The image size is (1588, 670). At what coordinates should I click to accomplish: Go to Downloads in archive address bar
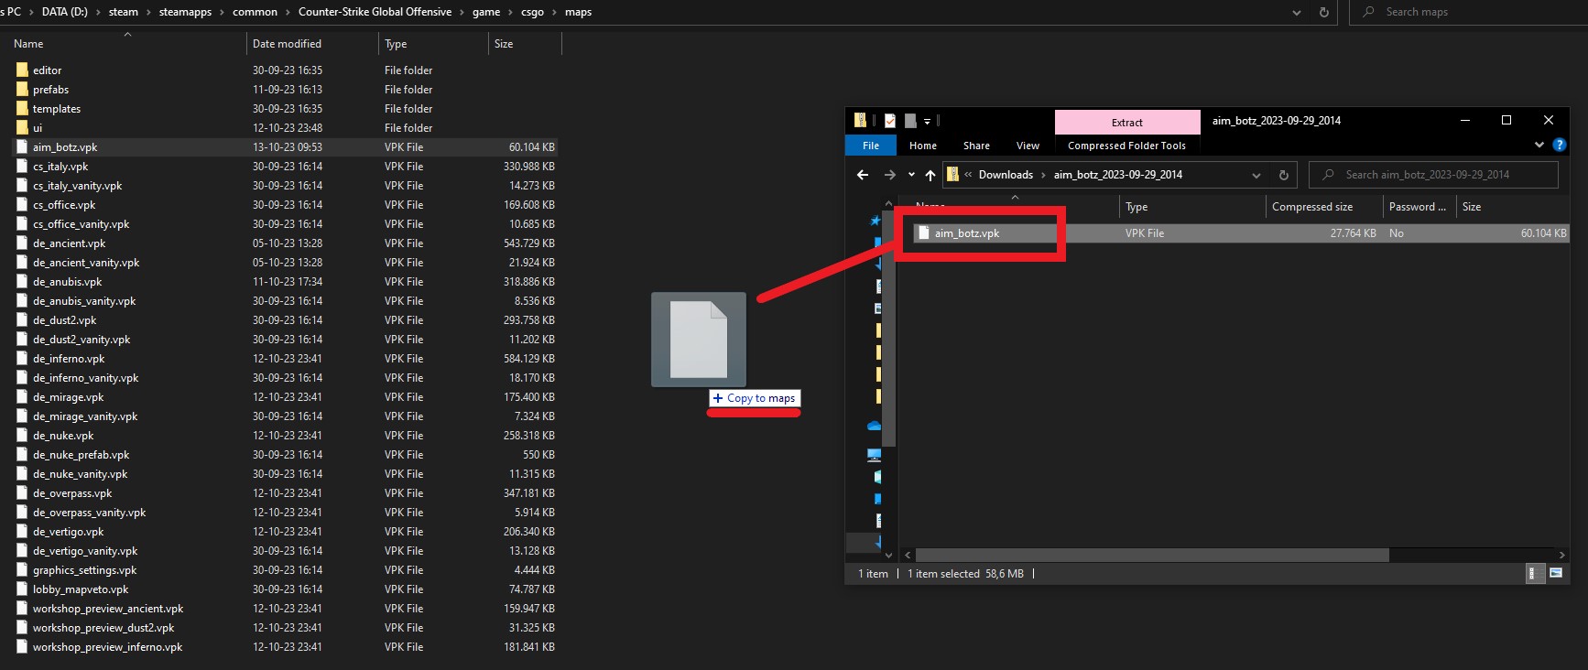tap(1006, 175)
